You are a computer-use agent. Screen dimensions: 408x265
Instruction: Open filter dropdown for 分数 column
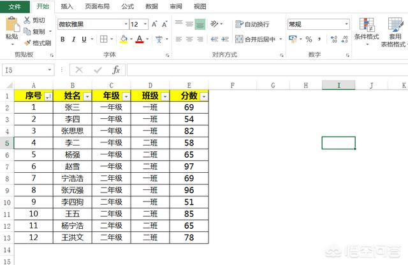pyautogui.click(x=204, y=97)
